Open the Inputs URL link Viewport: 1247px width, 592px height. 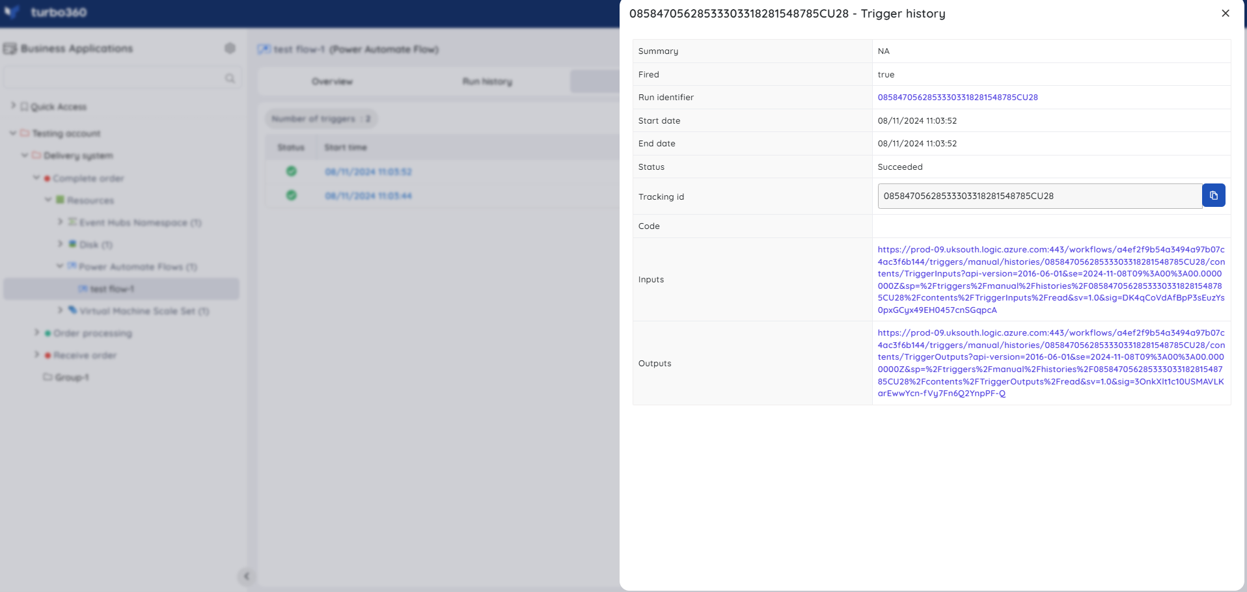pyautogui.click(x=1051, y=280)
